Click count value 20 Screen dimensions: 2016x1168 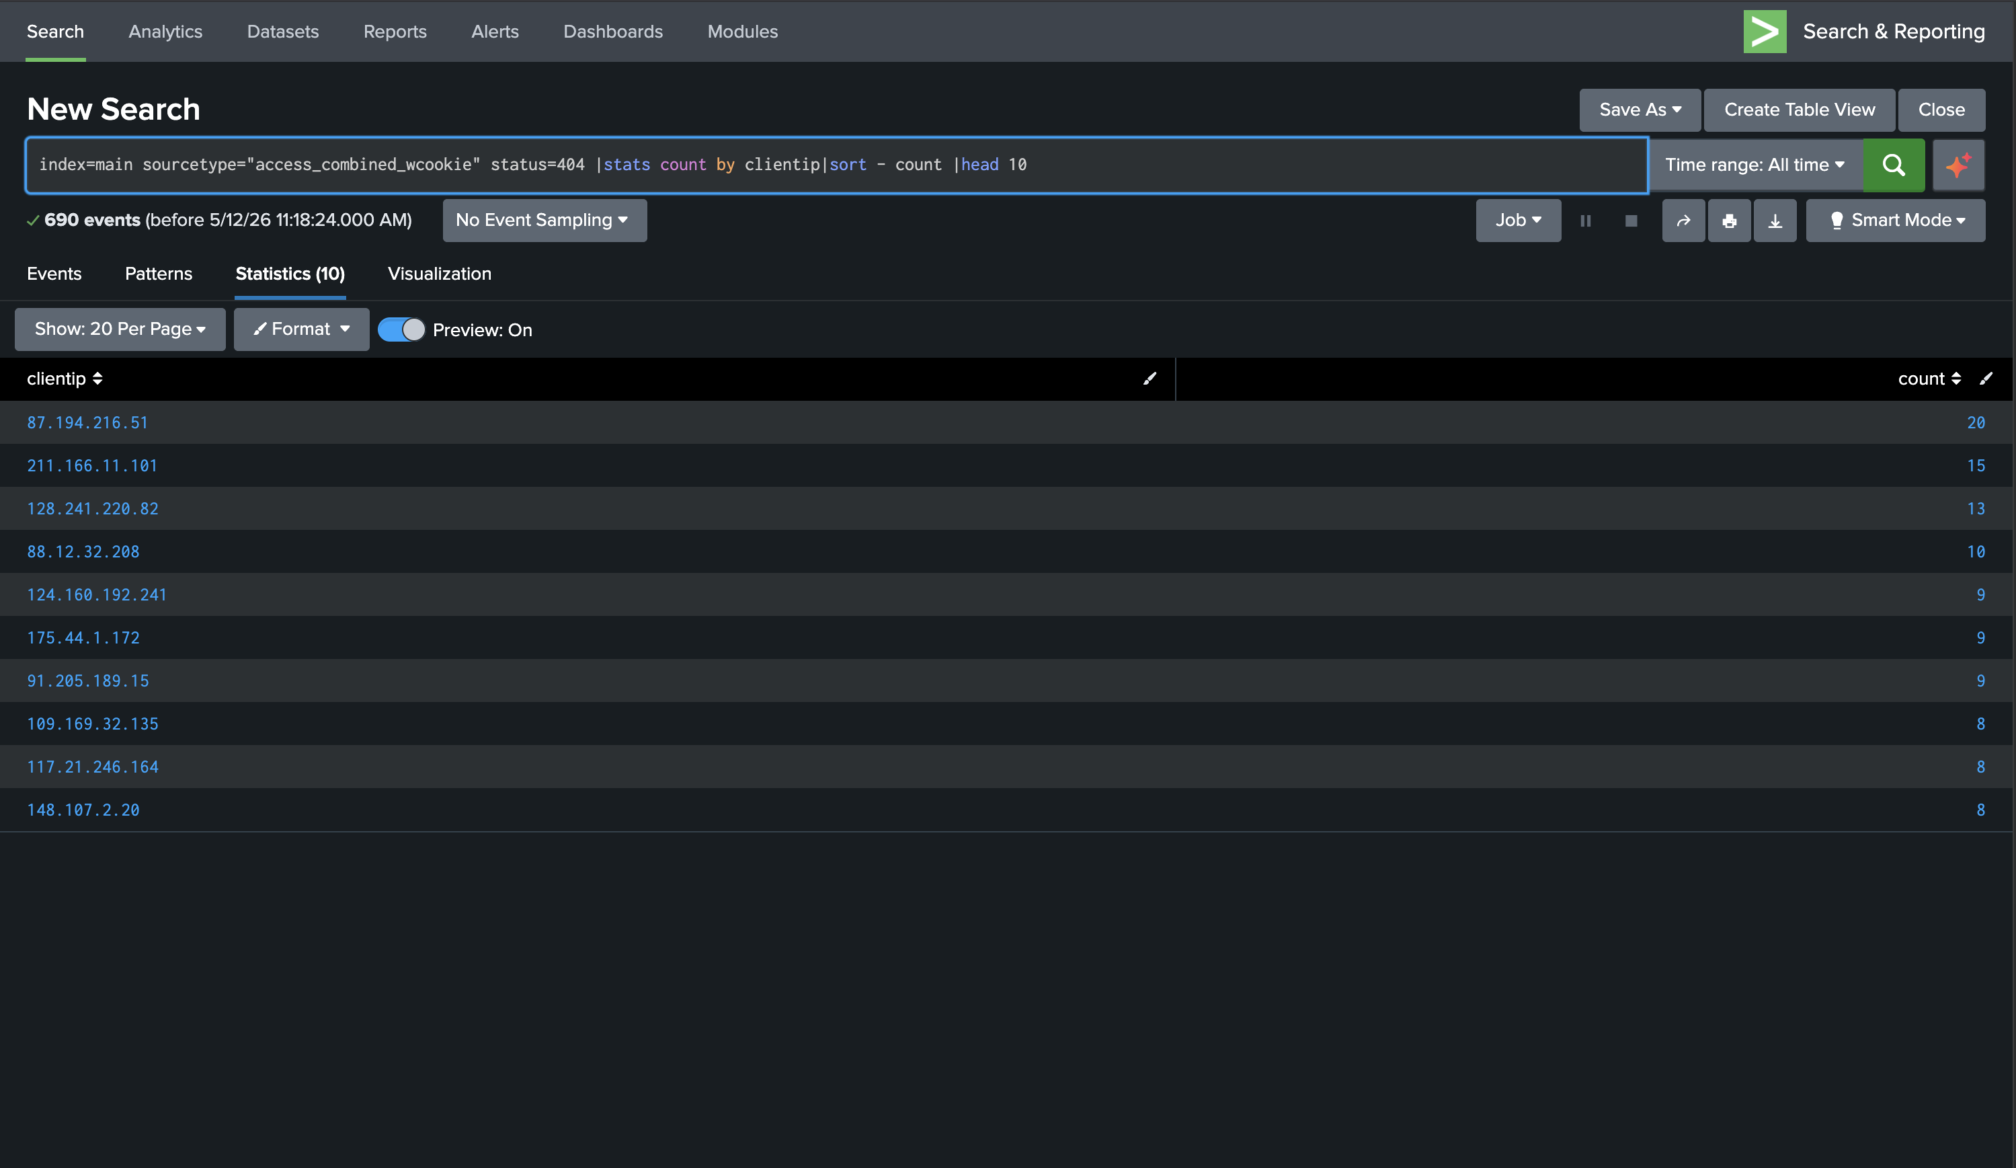(1976, 422)
